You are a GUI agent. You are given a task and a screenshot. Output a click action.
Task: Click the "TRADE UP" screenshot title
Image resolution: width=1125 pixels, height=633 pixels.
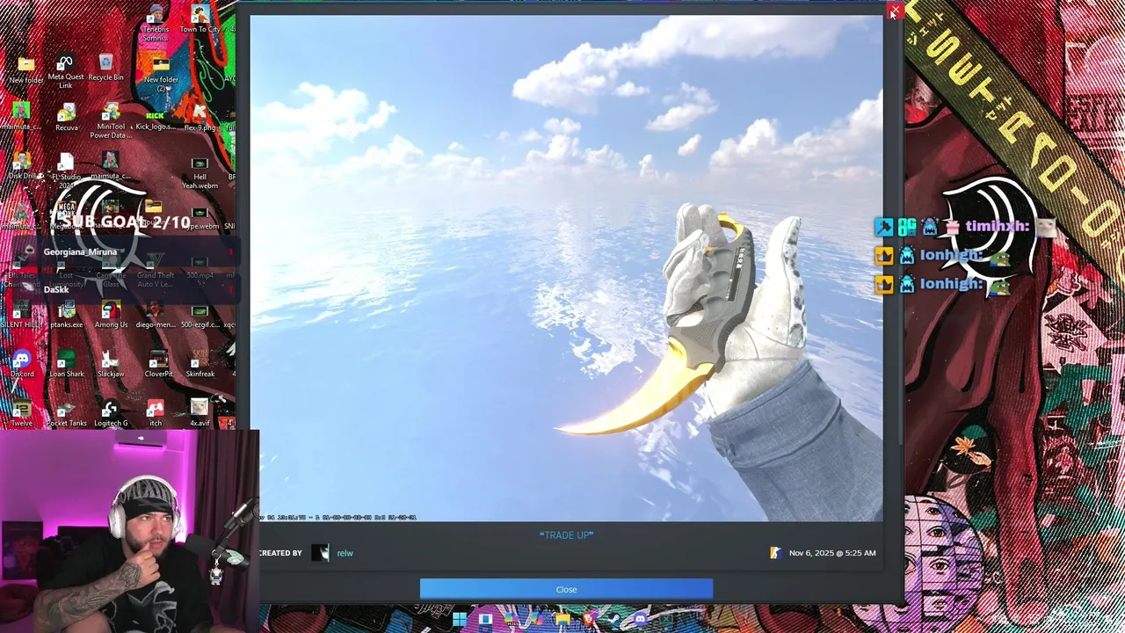point(566,535)
